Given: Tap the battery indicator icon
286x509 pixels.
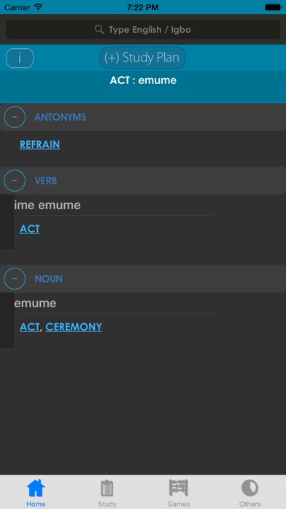Looking at the screenshot, I should (274, 7).
